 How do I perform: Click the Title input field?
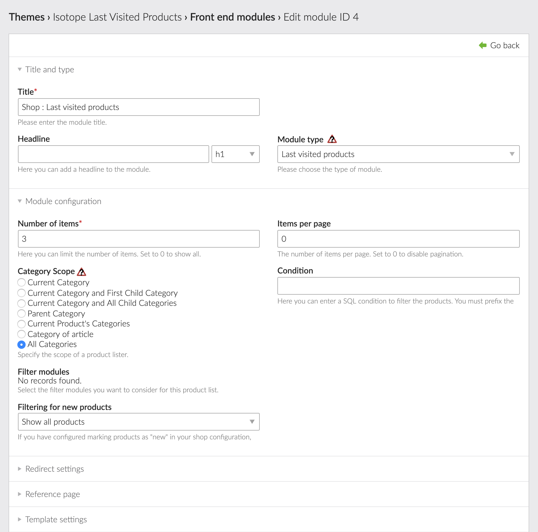(139, 107)
